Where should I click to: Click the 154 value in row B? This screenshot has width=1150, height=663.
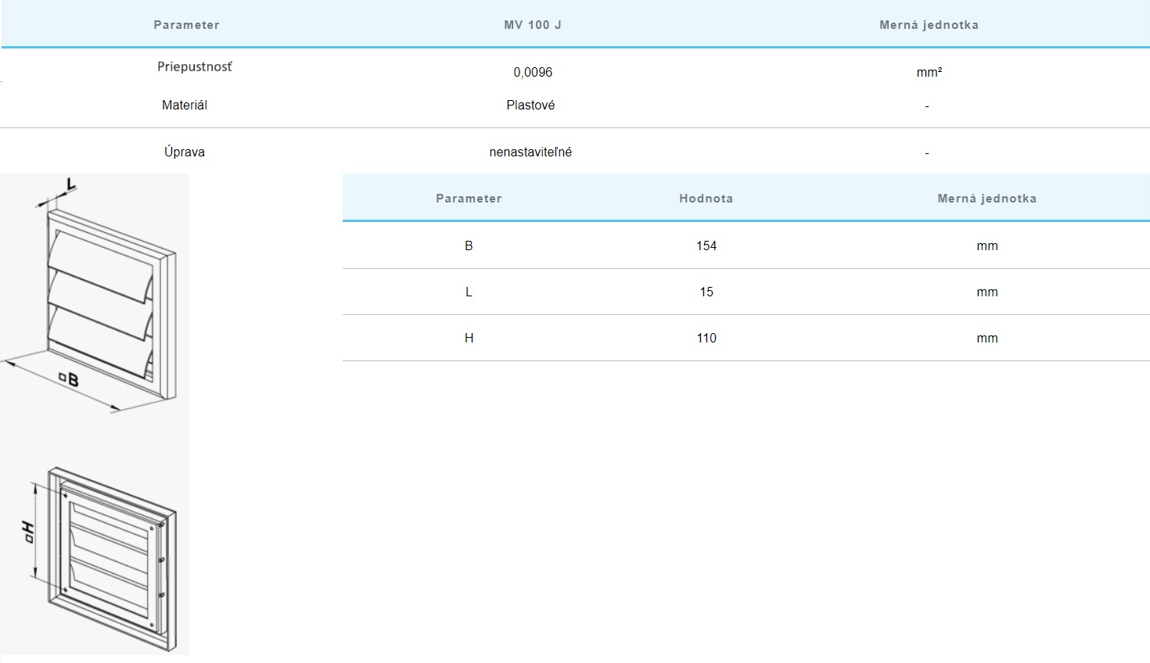click(x=706, y=245)
